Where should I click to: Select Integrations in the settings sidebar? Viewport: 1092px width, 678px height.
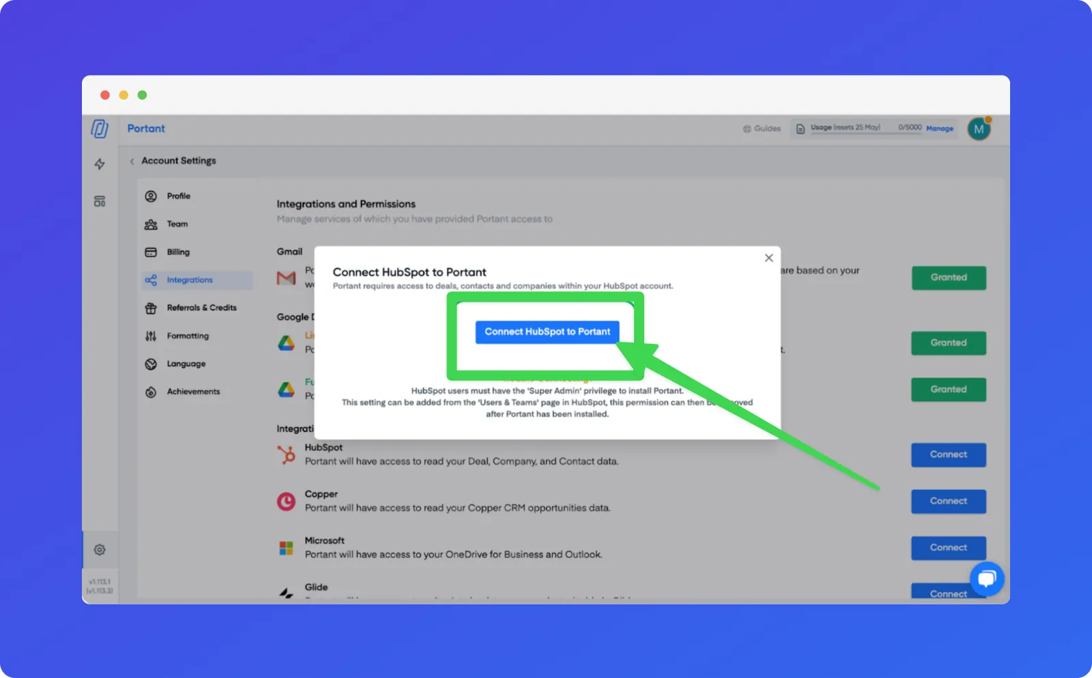tap(197, 280)
